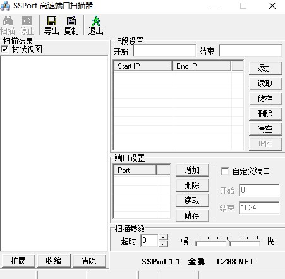Increase timeout with the spinner up arrow
The height and width of the screenshot is (279, 285).
coord(162,237)
